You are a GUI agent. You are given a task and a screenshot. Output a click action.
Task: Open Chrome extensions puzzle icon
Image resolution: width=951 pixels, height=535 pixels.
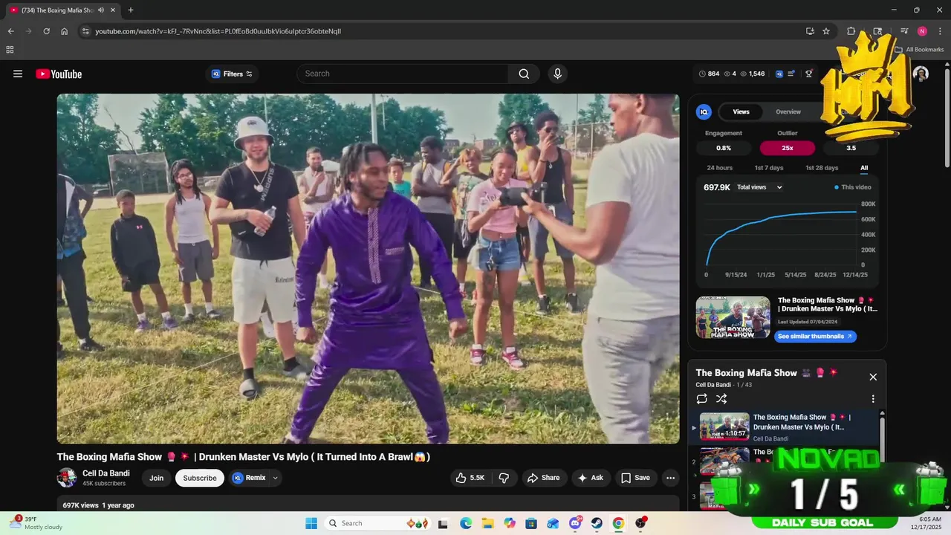point(851,31)
